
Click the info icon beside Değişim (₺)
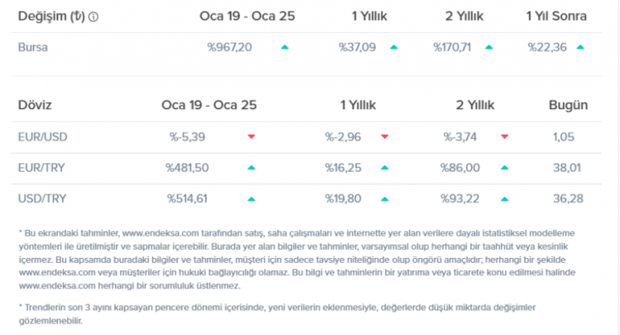point(93,17)
